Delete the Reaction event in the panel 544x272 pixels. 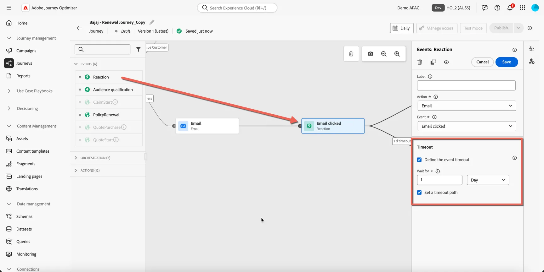420,62
